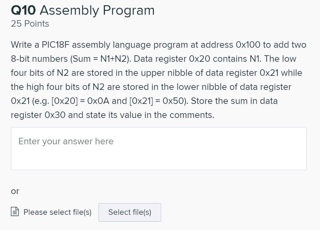Click the word 'or' between answer options
The width and height of the screenshot is (320, 230).
coord(15,191)
